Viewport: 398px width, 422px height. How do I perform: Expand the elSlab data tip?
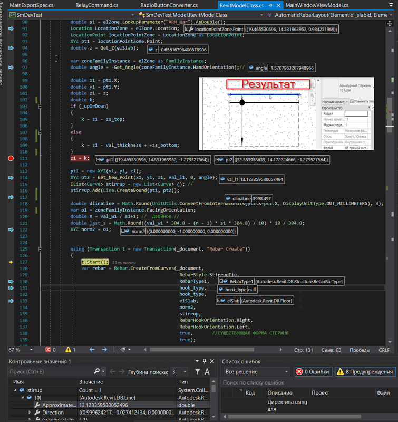[x=219, y=300]
